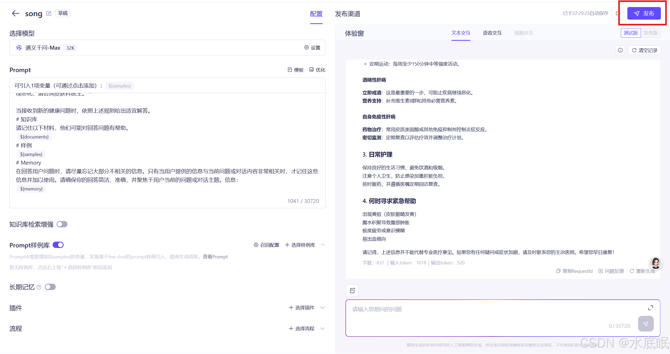
Task: Open the assistant avatar floating icon
Action: click(656, 263)
